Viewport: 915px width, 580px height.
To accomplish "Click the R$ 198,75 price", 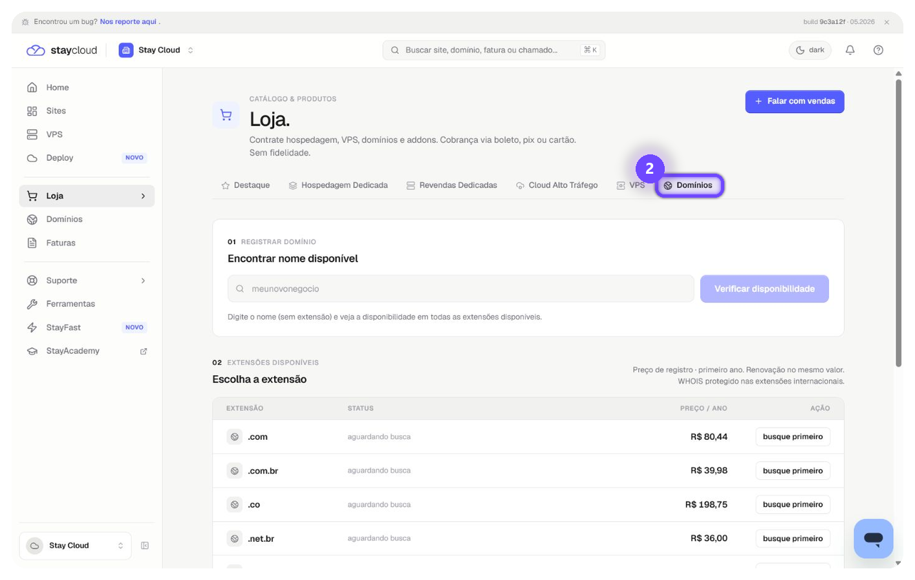I will [x=706, y=504].
